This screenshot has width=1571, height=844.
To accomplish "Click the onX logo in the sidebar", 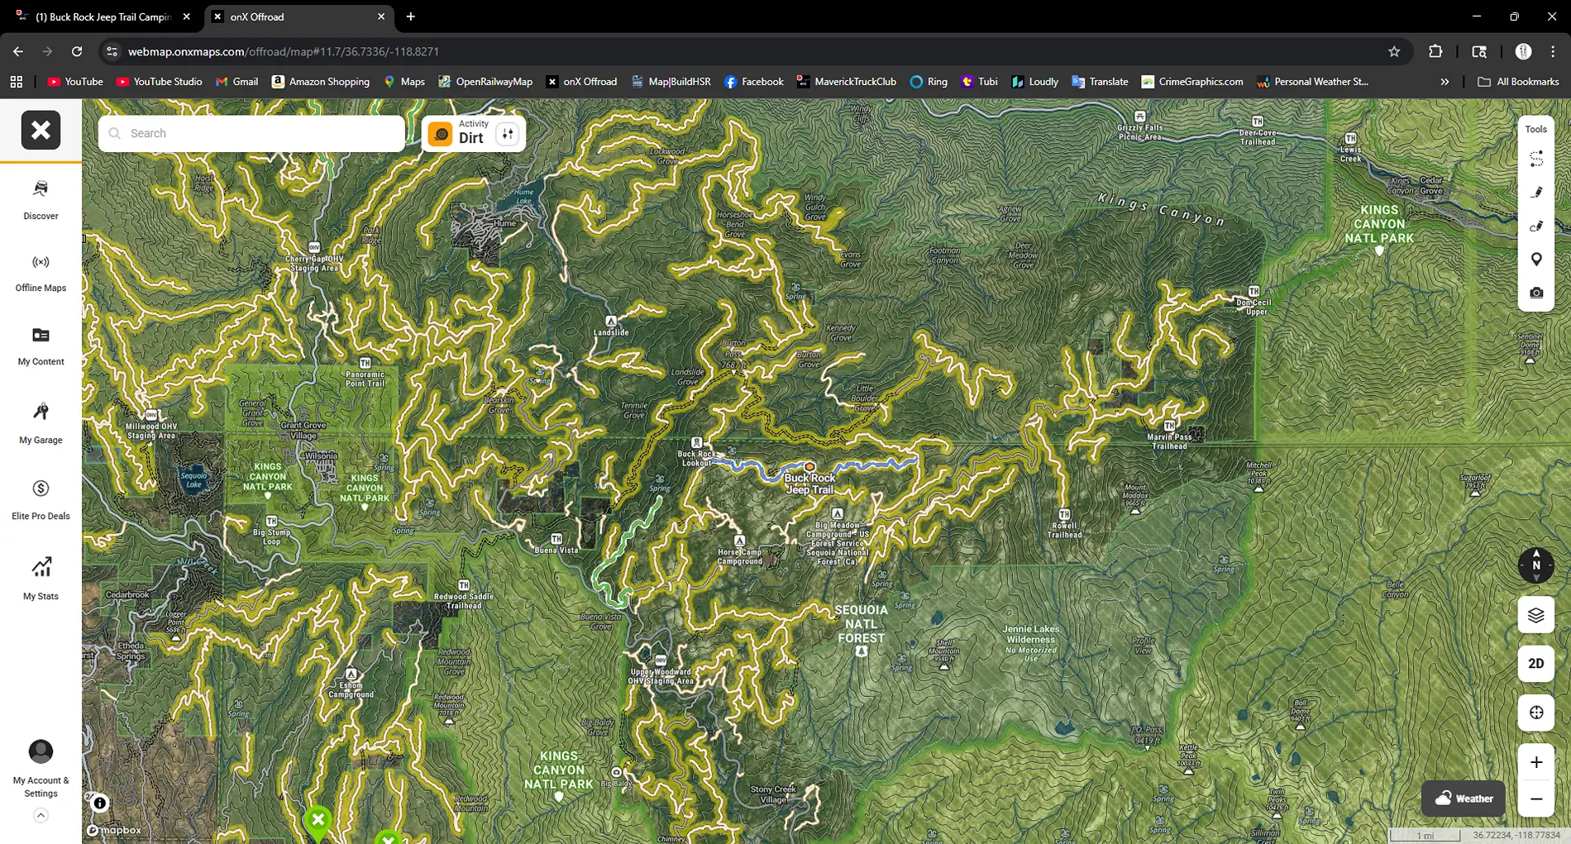I will click(x=41, y=130).
